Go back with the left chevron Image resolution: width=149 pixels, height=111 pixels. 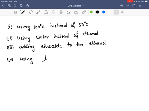pos(3,6)
